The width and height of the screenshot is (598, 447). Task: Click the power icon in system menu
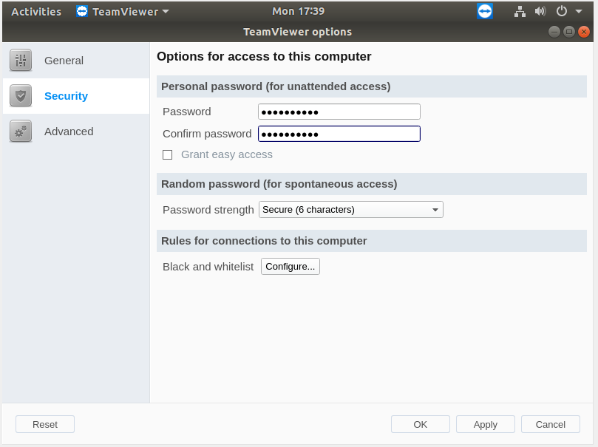coord(561,11)
